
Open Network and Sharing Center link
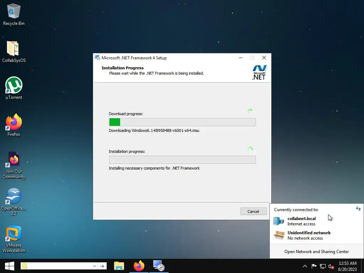pyautogui.click(x=316, y=252)
